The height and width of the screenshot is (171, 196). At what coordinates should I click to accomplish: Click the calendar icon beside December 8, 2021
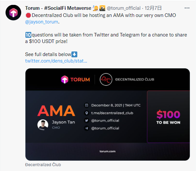(x=86, y=105)
